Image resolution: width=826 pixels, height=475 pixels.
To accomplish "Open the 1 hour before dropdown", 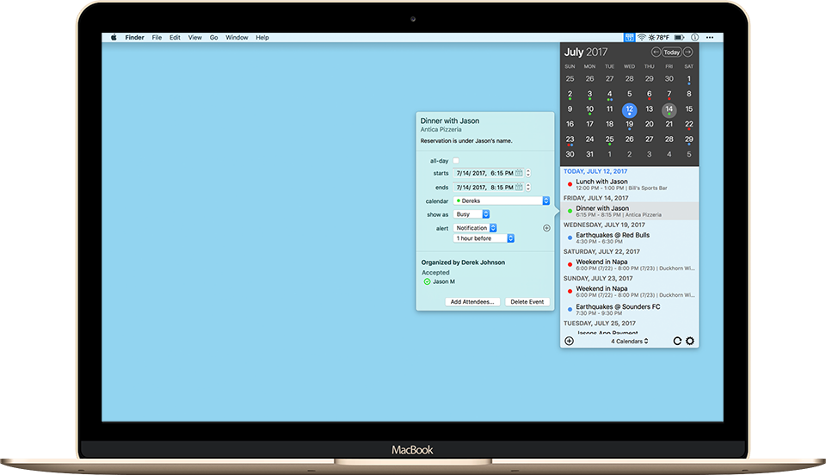I will pos(484,238).
